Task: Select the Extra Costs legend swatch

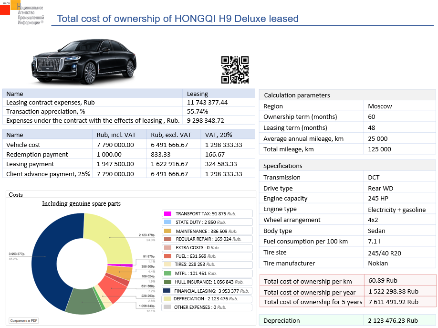Action: pos(167,247)
